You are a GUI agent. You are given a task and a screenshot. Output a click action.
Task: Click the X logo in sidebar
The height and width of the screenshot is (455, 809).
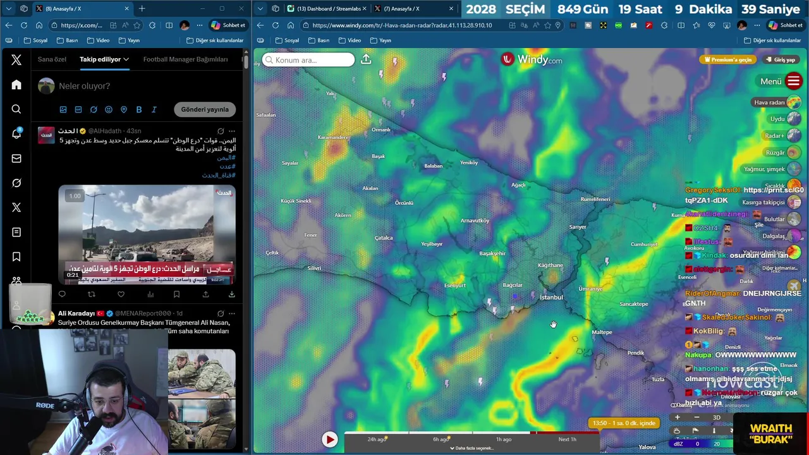[x=16, y=60]
